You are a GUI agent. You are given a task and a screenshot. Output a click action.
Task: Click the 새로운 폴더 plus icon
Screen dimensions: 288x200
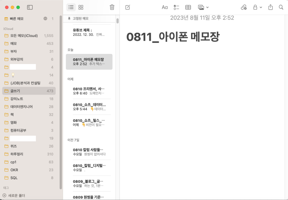click(x=4, y=196)
